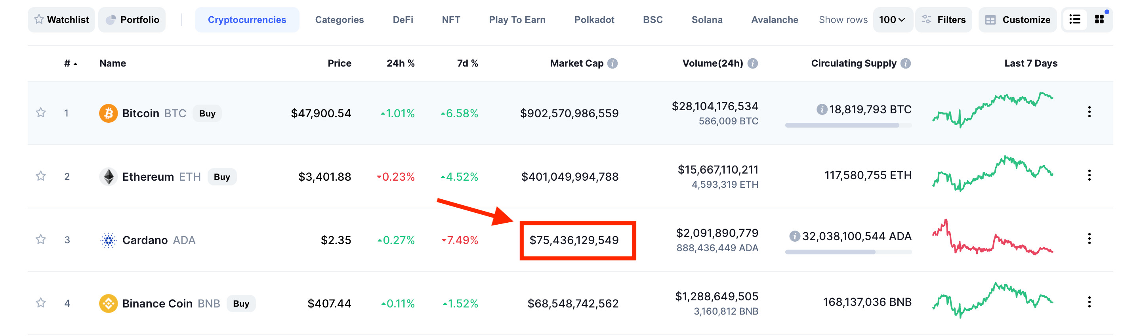Open Bitcoin last 7 days chart
Image resolution: width=1141 pixels, height=336 pixels.
tap(992, 110)
